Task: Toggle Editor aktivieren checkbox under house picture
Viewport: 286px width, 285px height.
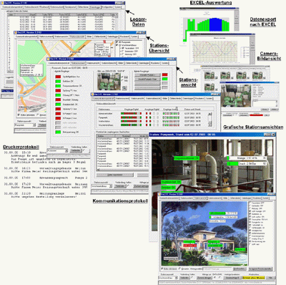Action: point(163,269)
